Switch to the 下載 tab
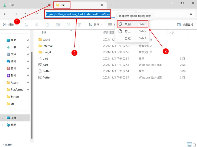Viewport: 197px width, 147px height. coord(26,5)
